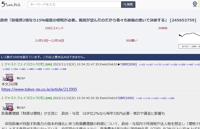Open the tokyo-np.co.jp article link

click(x=39, y=89)
